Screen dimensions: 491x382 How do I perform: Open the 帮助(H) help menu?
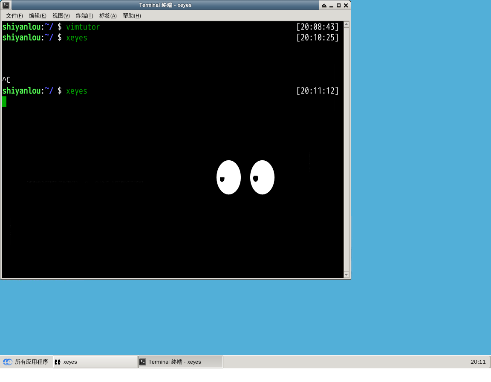coord(132,16)
